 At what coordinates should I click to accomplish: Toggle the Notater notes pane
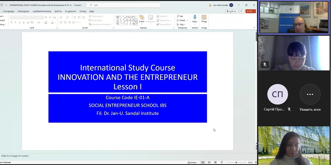coord(192,162)
